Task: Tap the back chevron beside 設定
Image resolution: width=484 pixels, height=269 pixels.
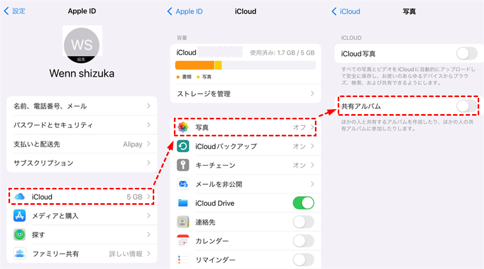Action: (6, 11)
